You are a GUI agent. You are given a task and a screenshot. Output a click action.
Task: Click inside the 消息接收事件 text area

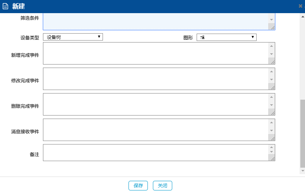tap(155, 130)
